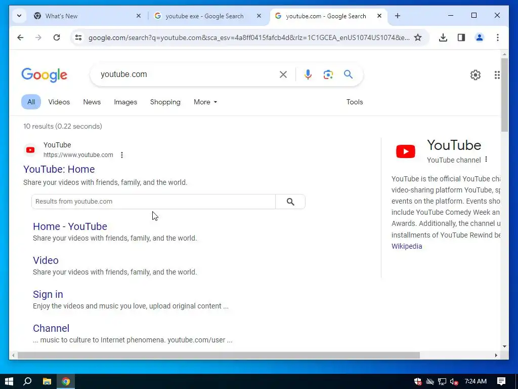The height and width of the screenshot is (389, 518).
Task: Click the Google logo
Action: coord(45,75)
